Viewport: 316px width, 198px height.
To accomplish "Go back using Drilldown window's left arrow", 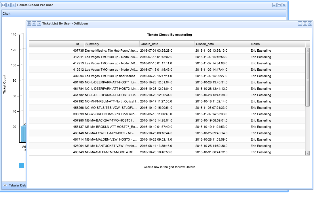I will click(34, 23).
